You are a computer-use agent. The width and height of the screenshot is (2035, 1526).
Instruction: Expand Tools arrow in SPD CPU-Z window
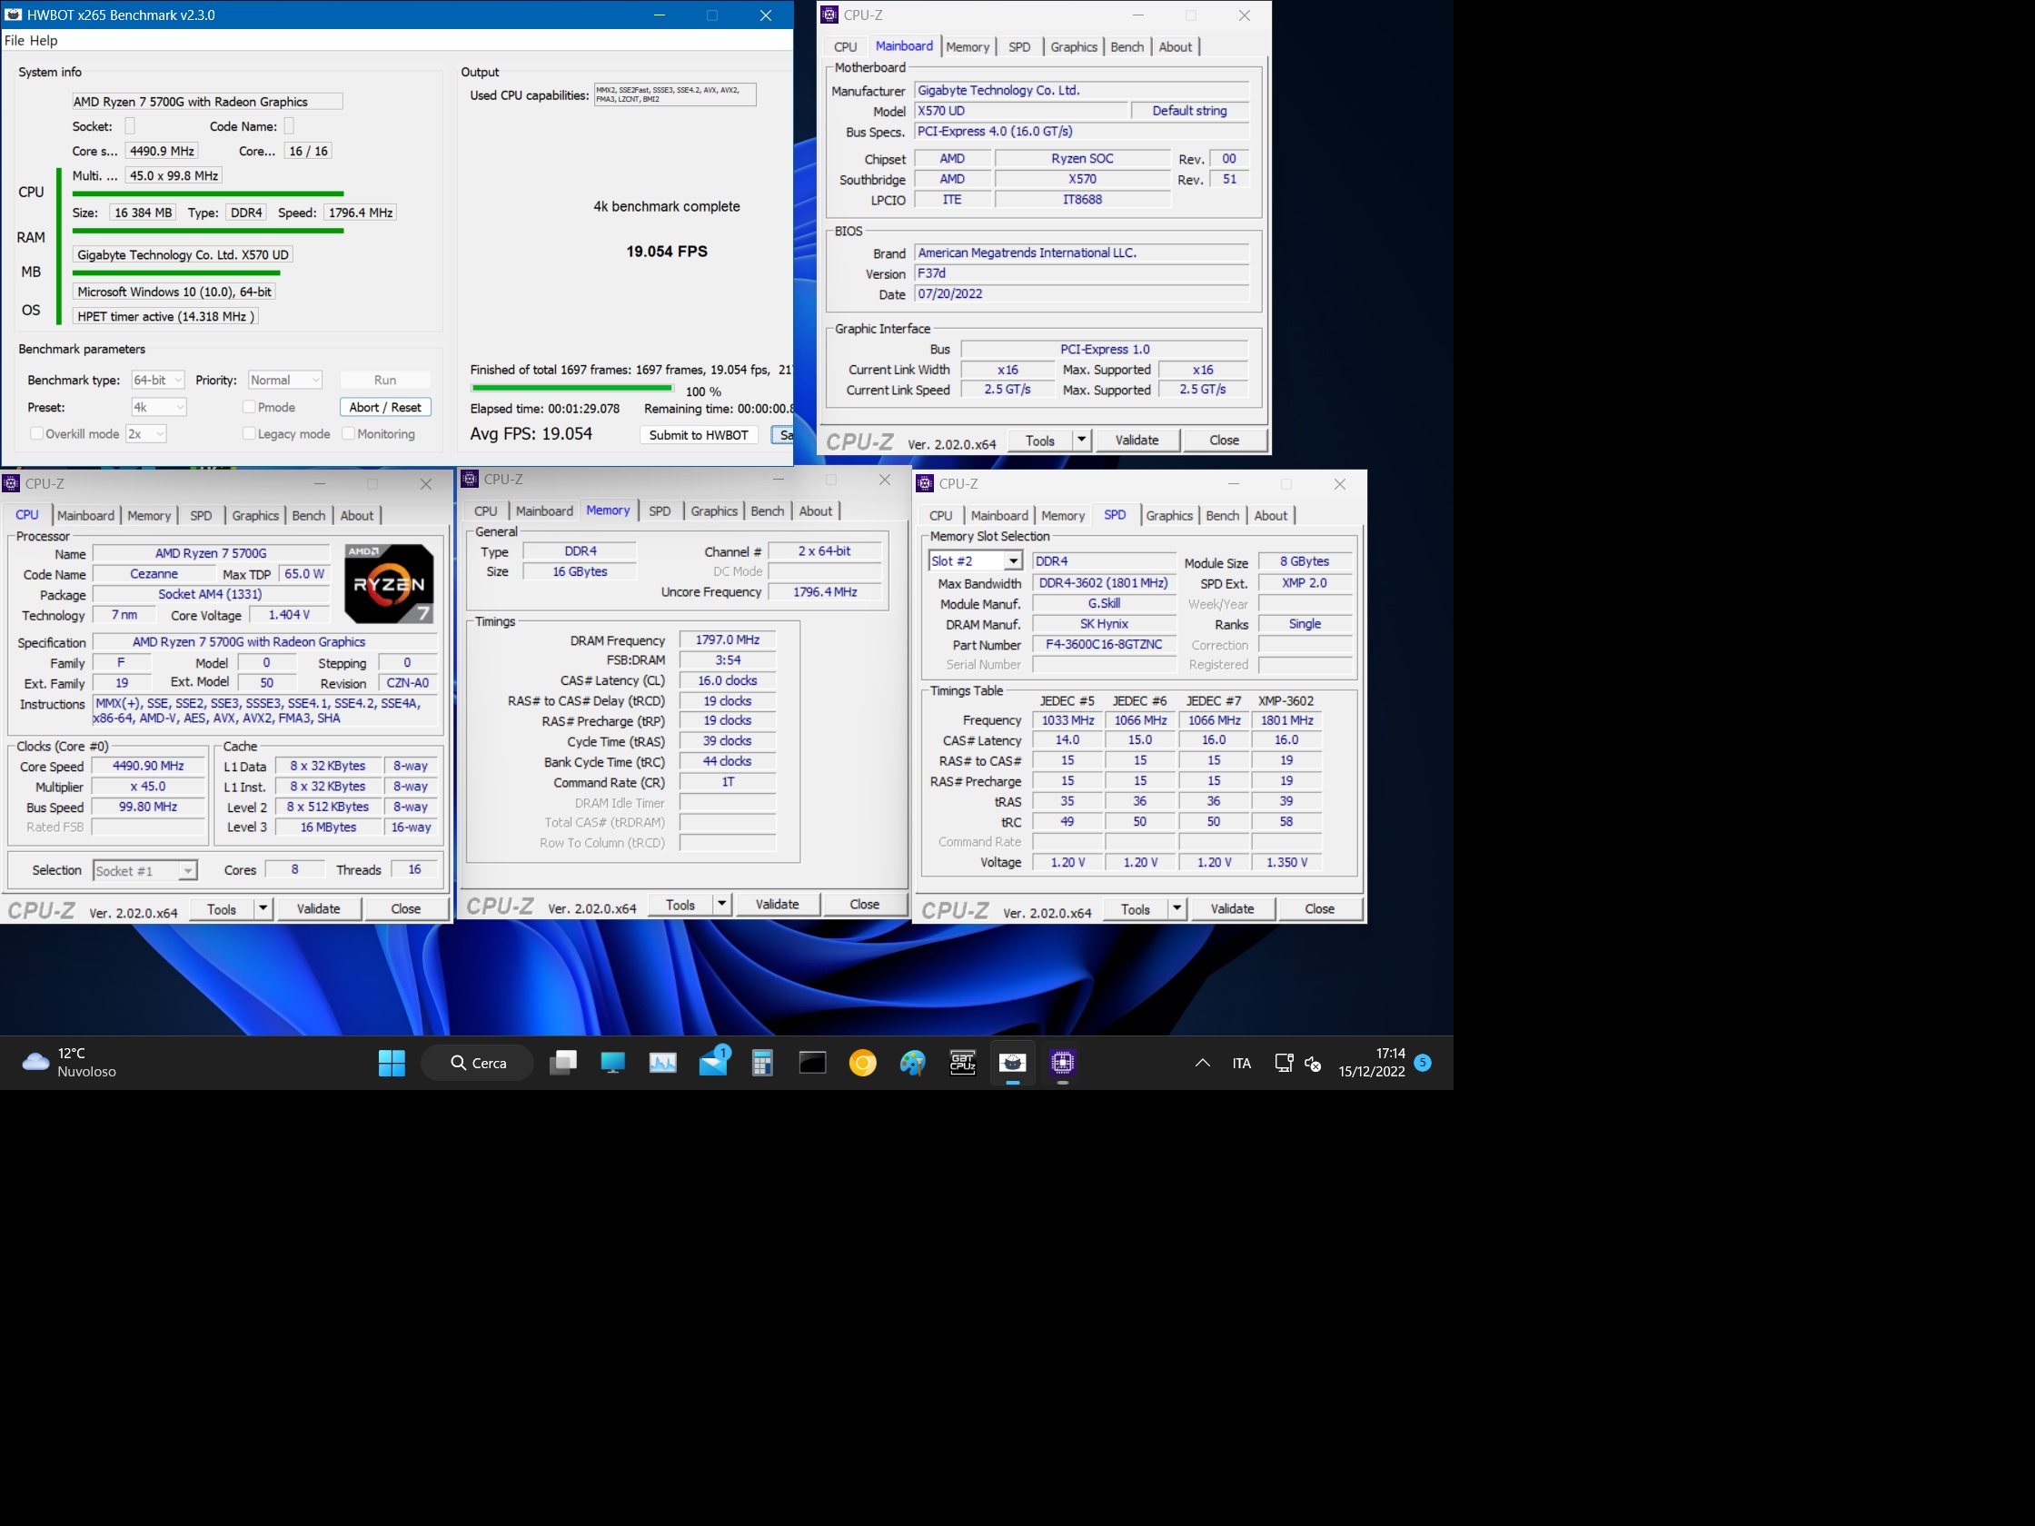pos(1176,909)
